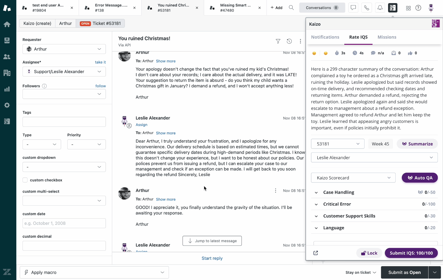
Task: Close the 'test end user A...' tab
Action: (72, 8)
